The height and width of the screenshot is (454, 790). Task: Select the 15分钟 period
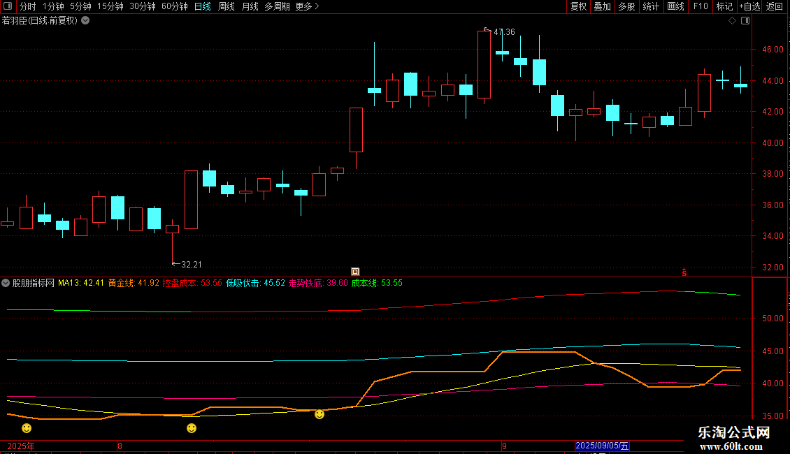coord(110,6)
